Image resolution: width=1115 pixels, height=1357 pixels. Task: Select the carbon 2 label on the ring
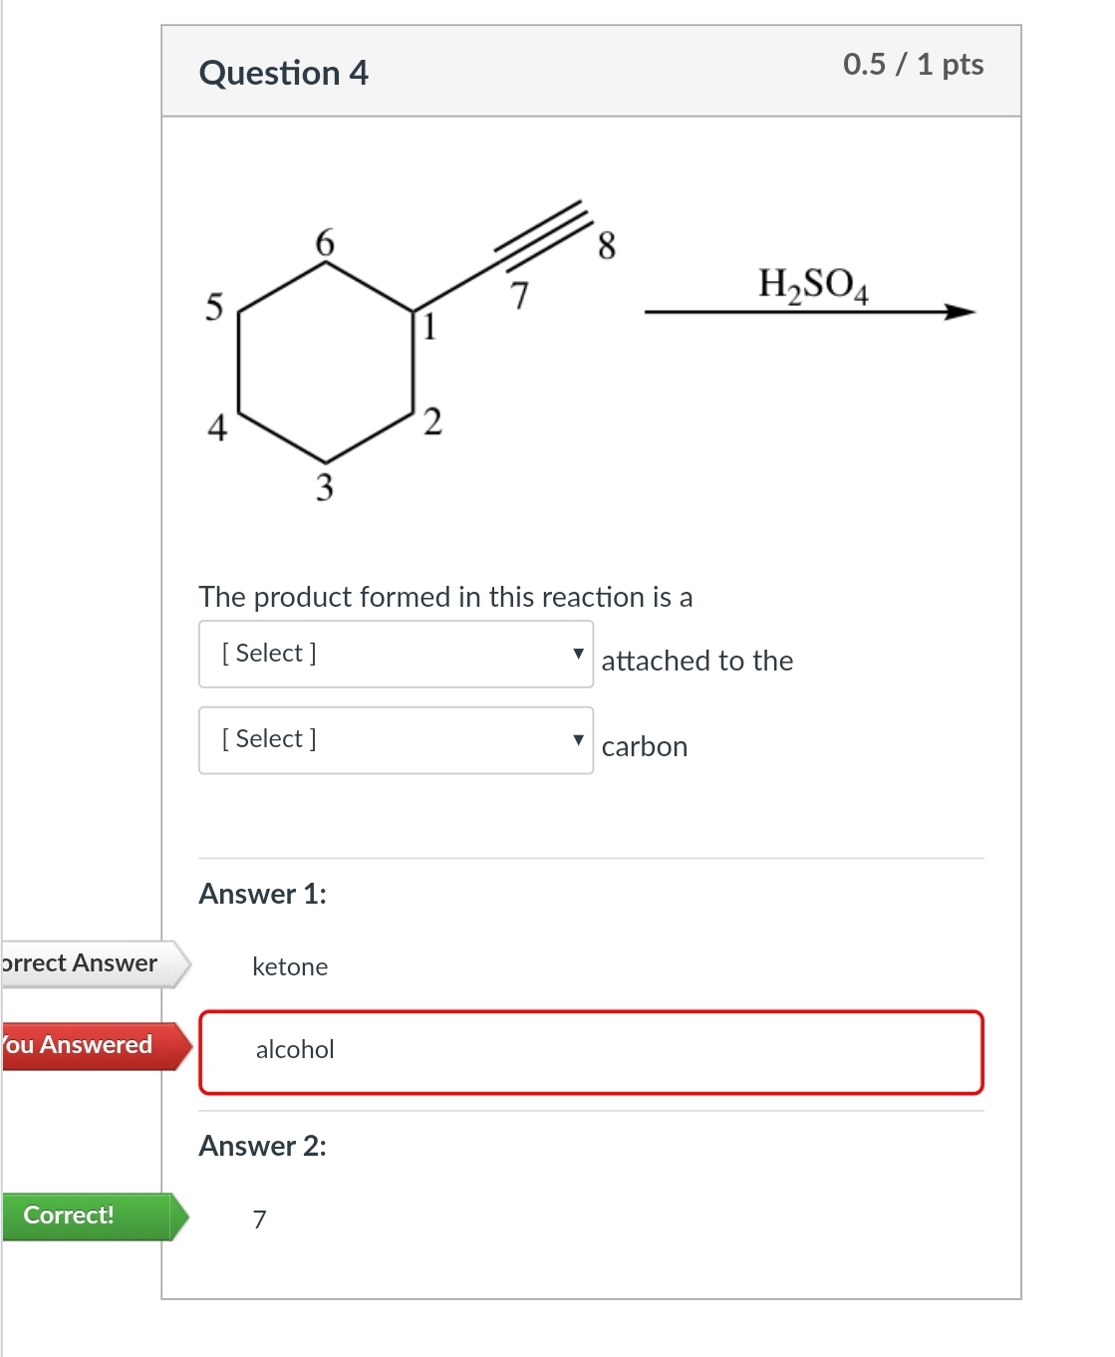432,421
